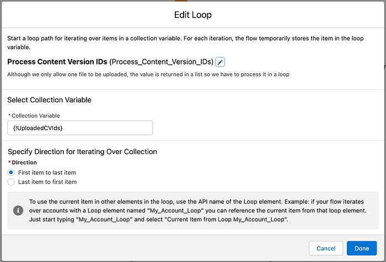Click the Select Collection Variable heading
Viewport: 386px width, 262px height.
(x=49, y=100)
